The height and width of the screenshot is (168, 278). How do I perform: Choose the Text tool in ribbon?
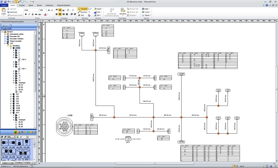point(81,15)
